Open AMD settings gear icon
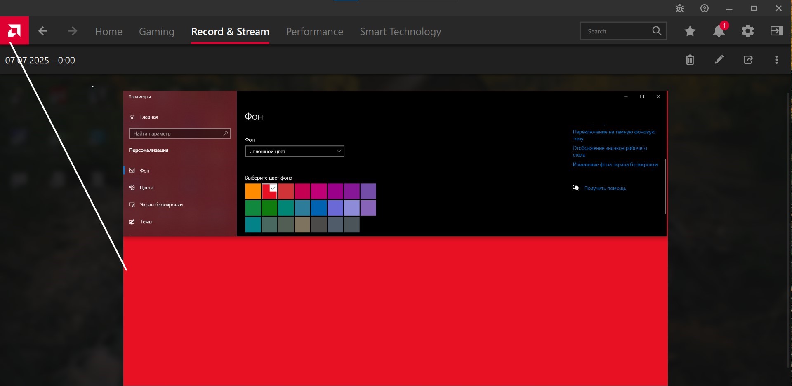Image resolution: width=792 pixels, height=386 pixels. (748, 31)
